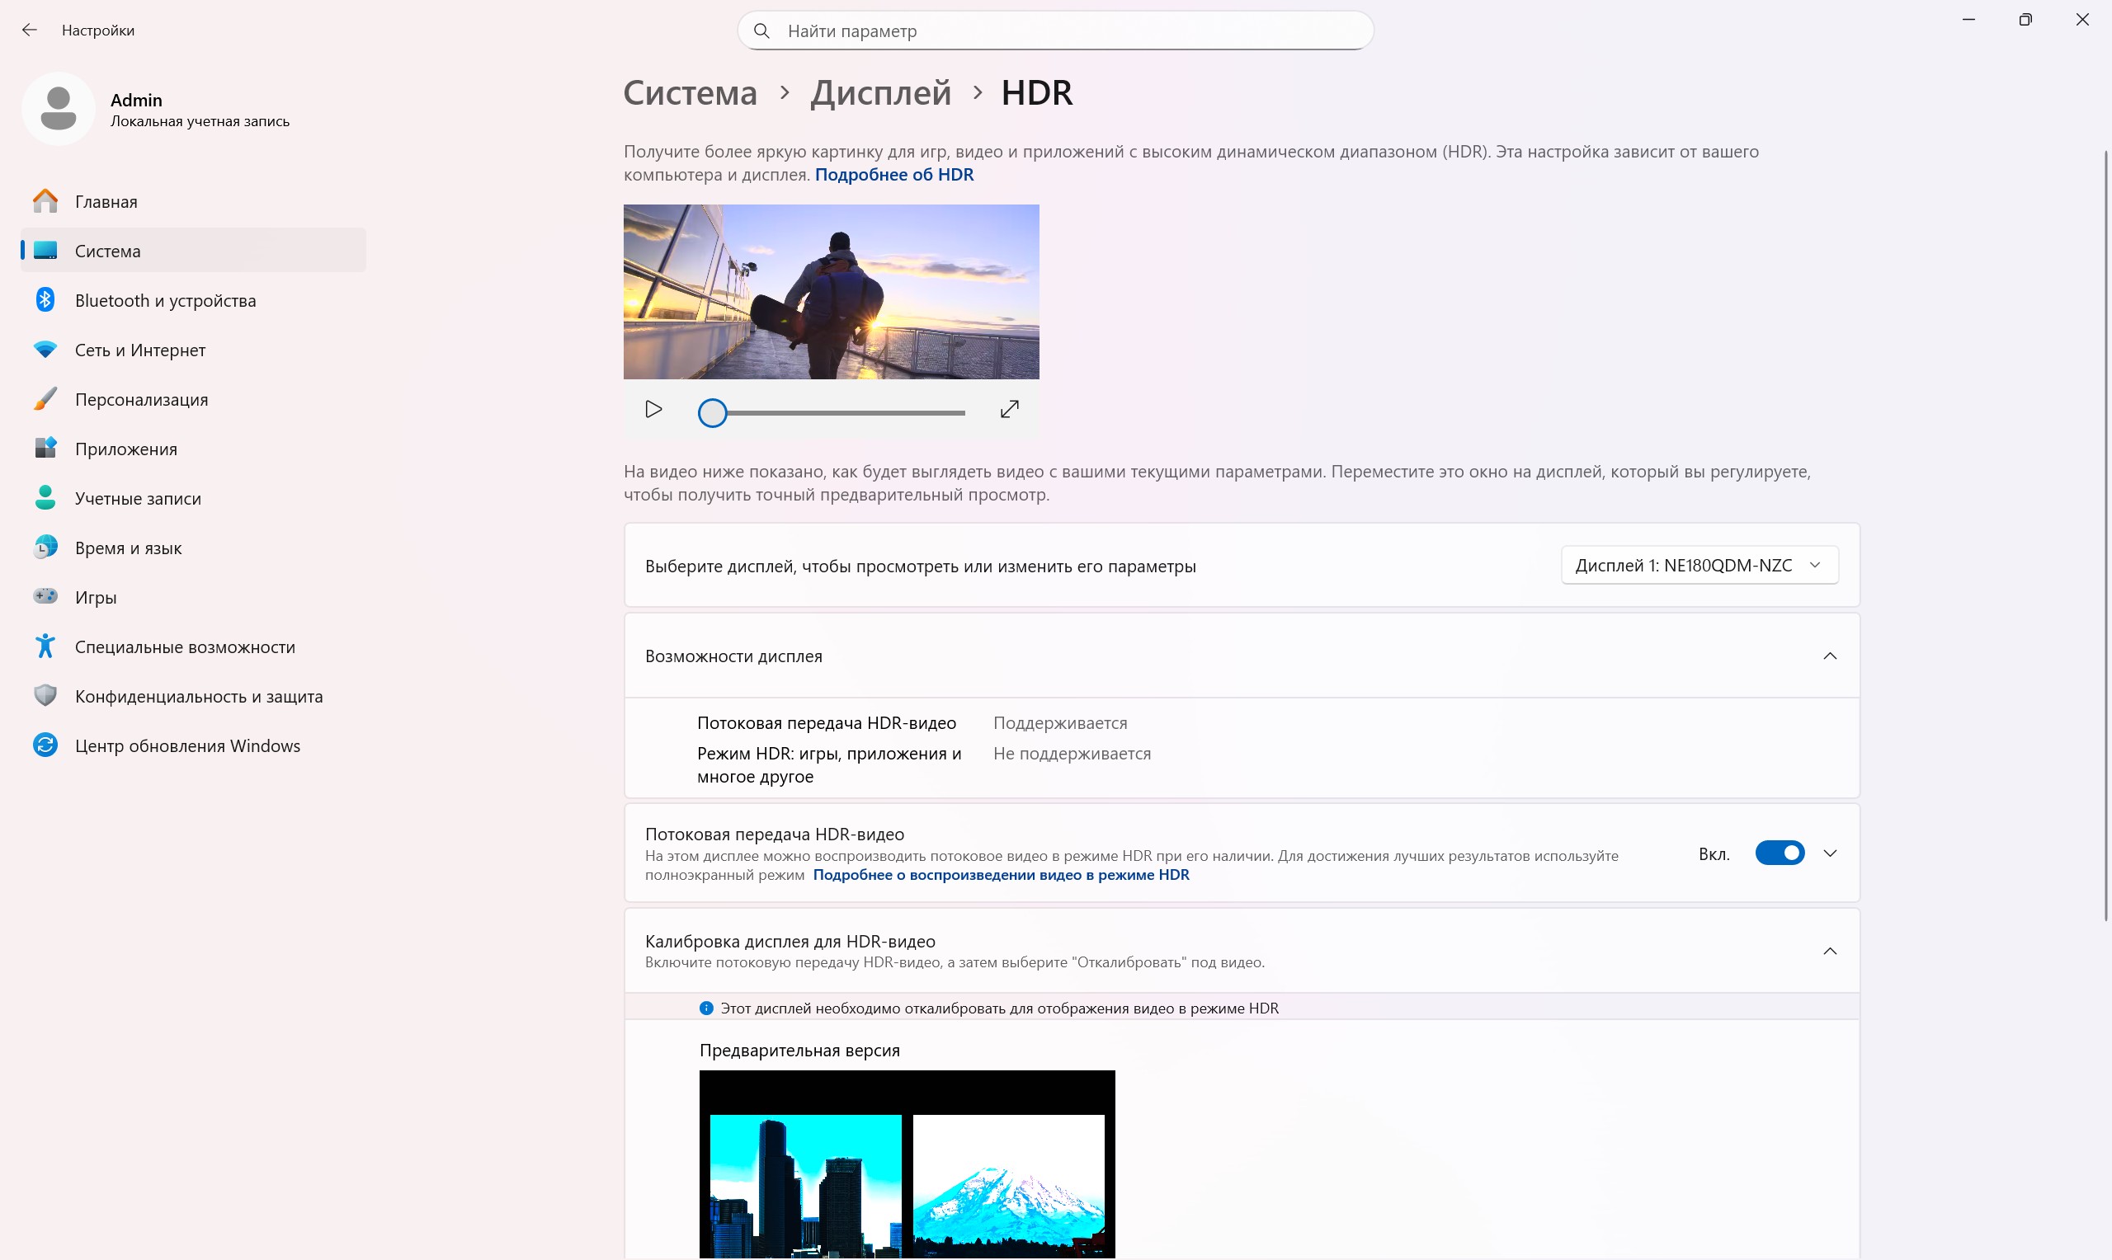This screenshot has height=1260, width=2112.
Task: Click the Центр обновления Windows icon
Action: pos(46,745)
